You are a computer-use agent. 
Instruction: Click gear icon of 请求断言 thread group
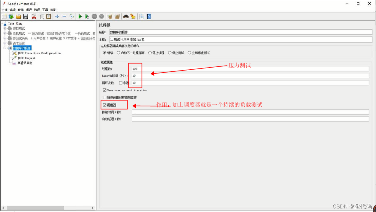pyautogui.click(x=10, y=43)
